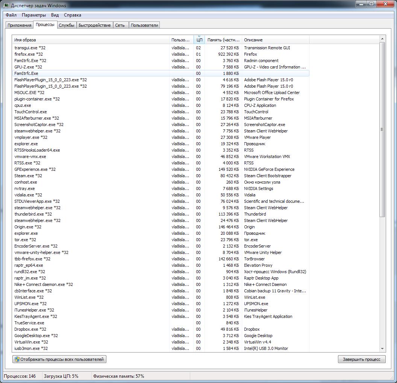Screen dimensions: 397x383
Task: Open the Параметры menu
Action: click(x=34, y=15)
